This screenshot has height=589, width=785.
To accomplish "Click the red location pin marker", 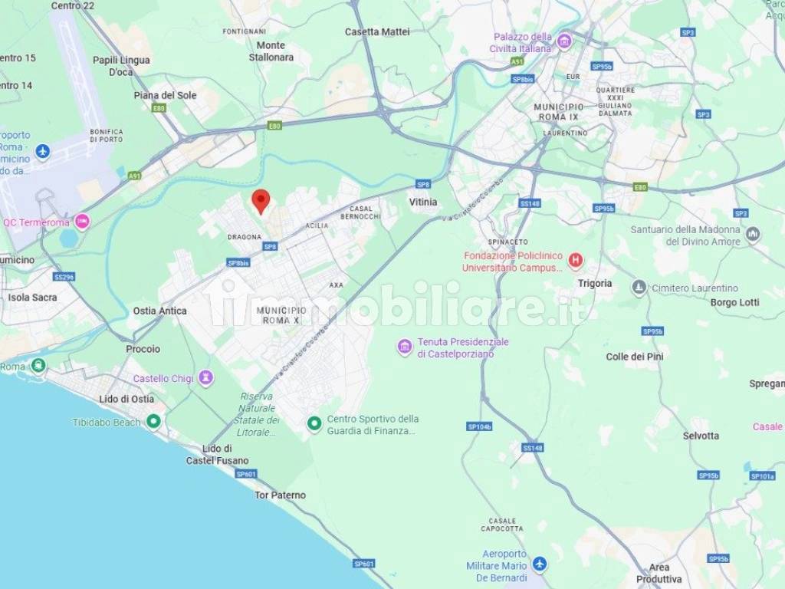I will [261, 202].
